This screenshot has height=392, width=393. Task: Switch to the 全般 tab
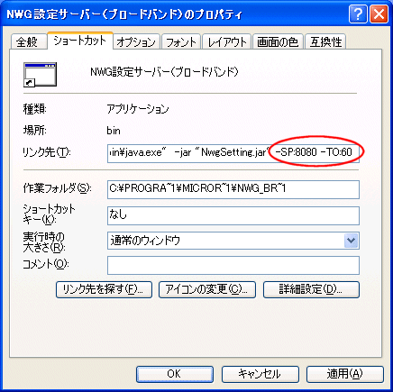28,41
